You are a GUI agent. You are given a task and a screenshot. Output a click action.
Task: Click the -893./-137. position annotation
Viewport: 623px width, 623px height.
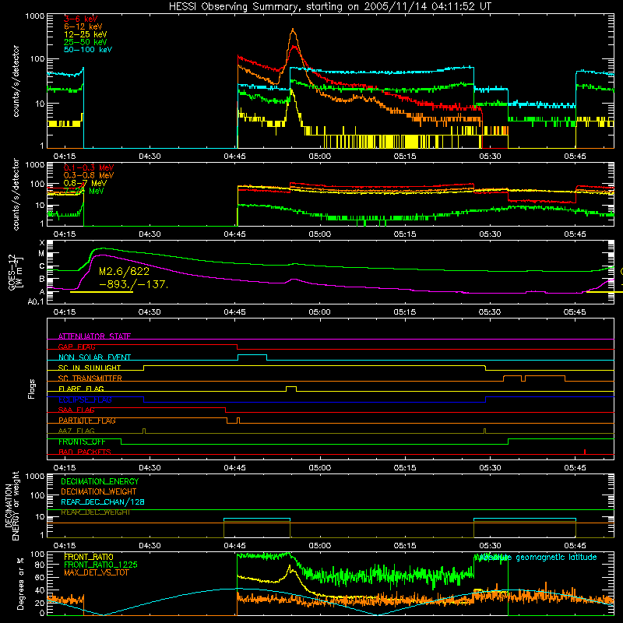click(x=133, y=284)
